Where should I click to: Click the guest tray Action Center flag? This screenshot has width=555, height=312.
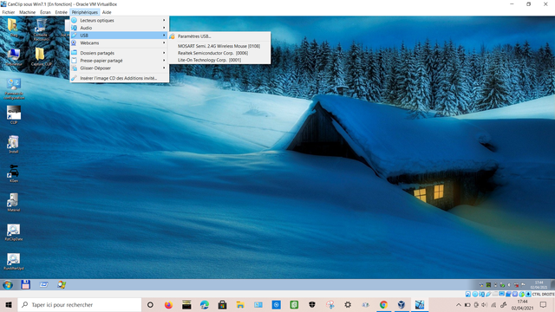(x=523, y=285)
